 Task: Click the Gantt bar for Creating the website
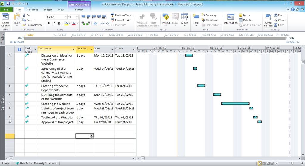click(x=235, y=104)
